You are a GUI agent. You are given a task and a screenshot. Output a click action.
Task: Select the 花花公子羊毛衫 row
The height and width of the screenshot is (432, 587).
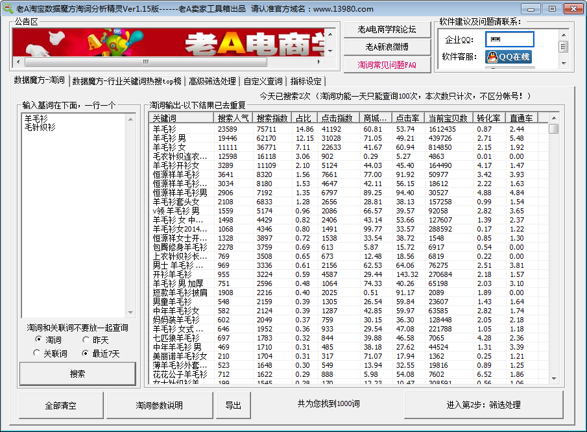click(348, 374)
